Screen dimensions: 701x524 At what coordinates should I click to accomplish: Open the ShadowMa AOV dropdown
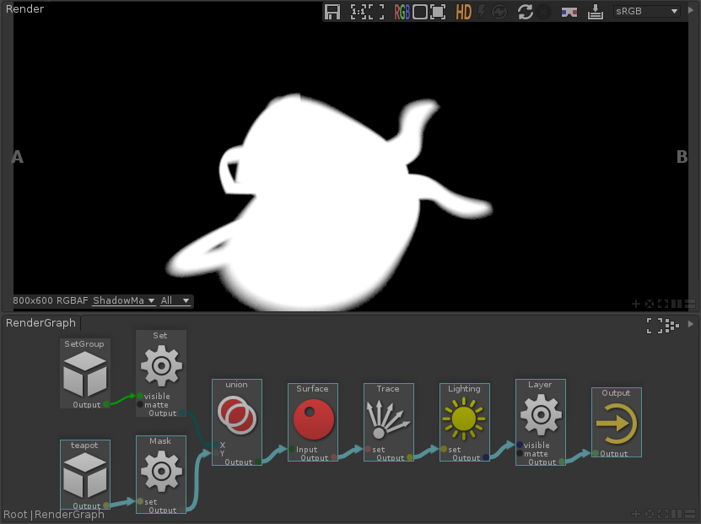point(124,300)
